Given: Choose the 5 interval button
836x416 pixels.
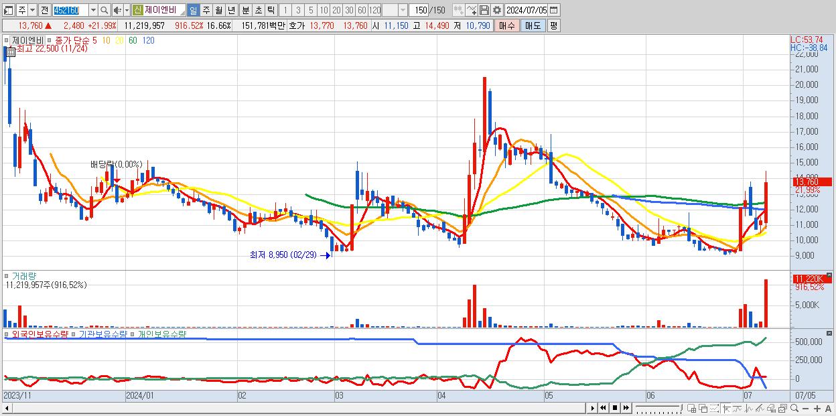Looking at the screenshot, I should pyautogui.click(x=311, y=10).
